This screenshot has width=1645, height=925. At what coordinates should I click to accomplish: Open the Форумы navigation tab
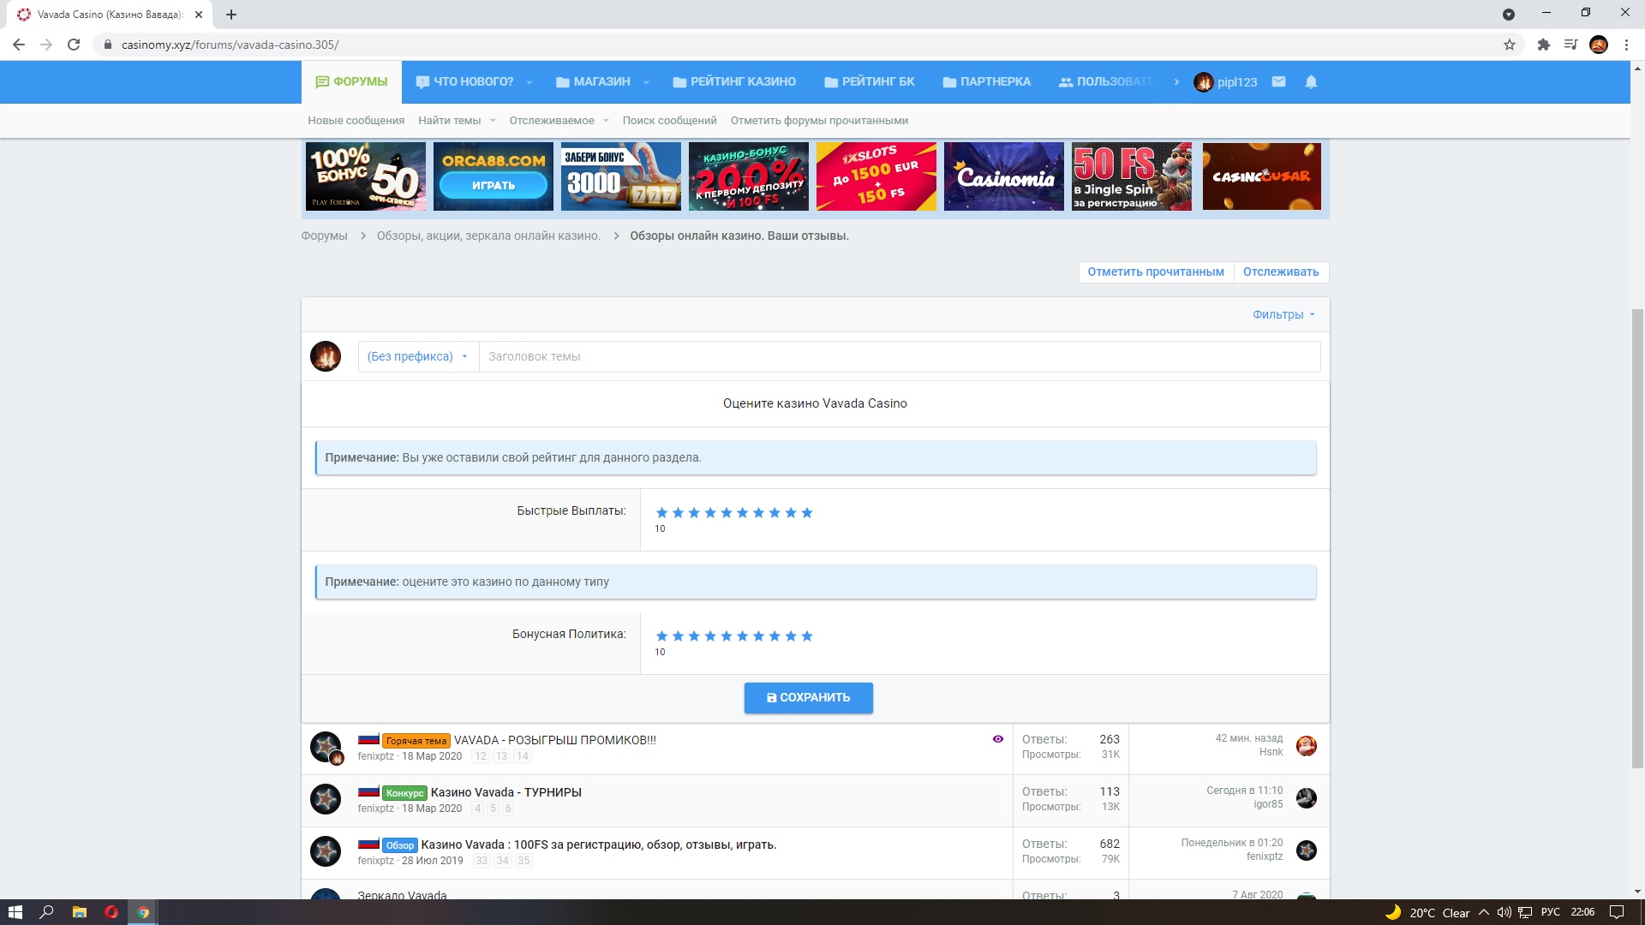tap(351, 82)
